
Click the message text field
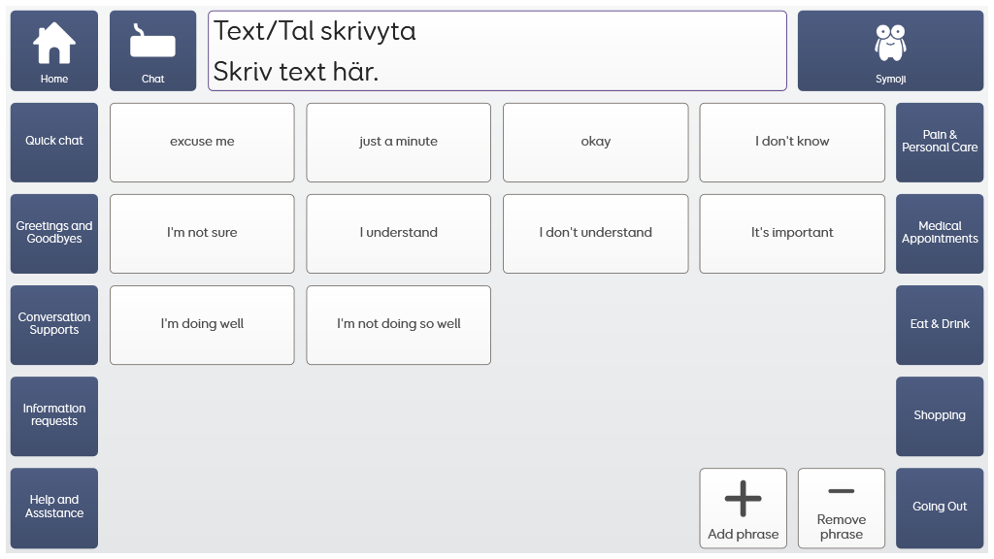[497, 50]
